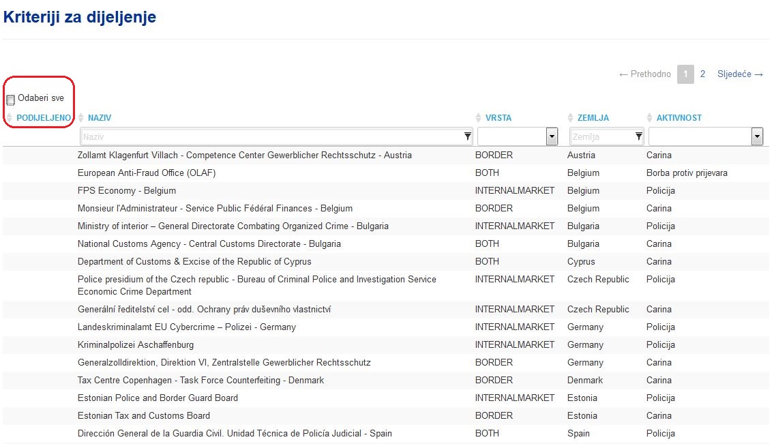Click the sort arrows icon beside AKTIVNOST
The image size is (774, 444).
click(649, 118)
